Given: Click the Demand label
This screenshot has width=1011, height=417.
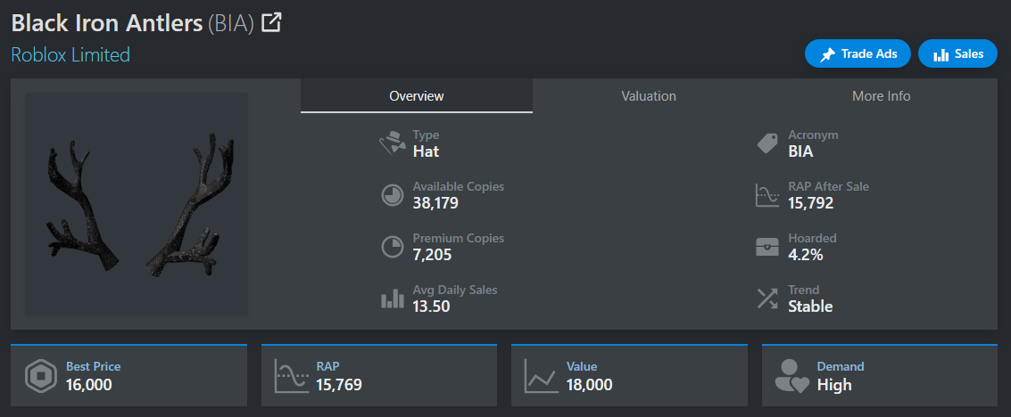Looking at the screenshot, I should pyautogui.click(x=841, y=367).
